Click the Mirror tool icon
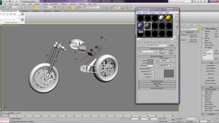219x123 pixels. coord(102,8)
